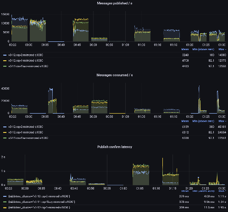Click Mean value 6338 in Messages consumed legend
This screenshot has height=212, width=228.
click(185, 138)
